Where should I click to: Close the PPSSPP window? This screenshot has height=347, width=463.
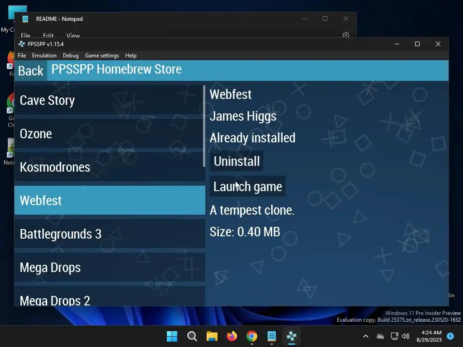tap(438, 44)
